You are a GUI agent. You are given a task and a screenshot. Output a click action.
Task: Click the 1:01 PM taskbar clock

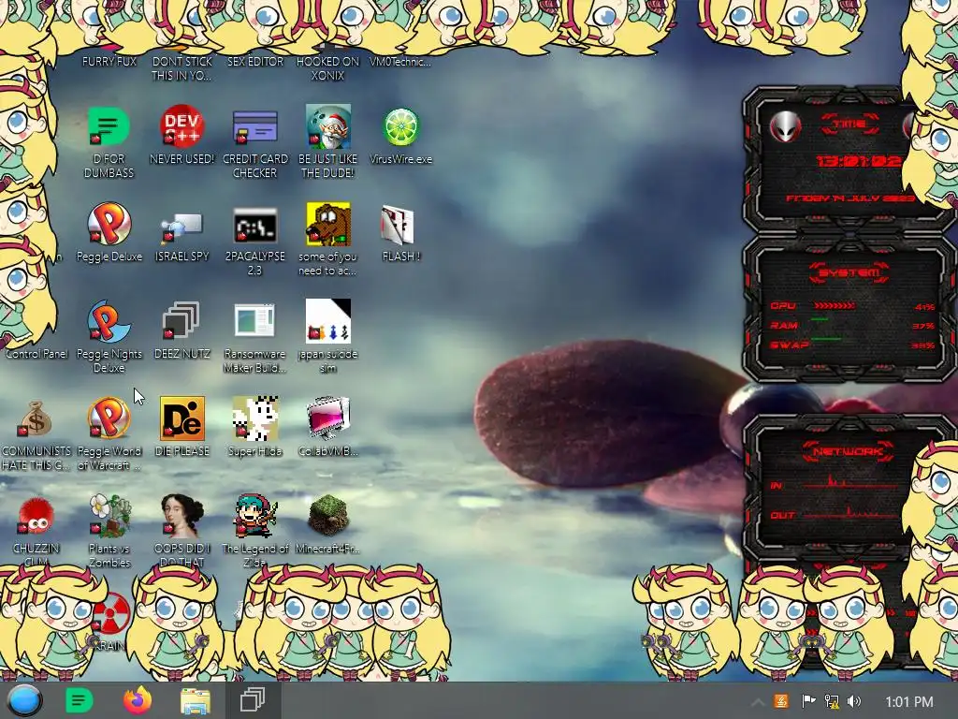click(909, 702)
